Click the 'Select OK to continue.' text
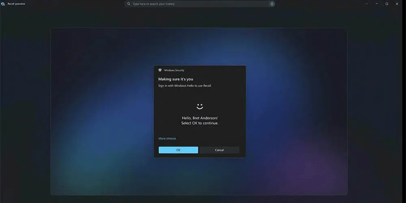 tap(200, 123)
